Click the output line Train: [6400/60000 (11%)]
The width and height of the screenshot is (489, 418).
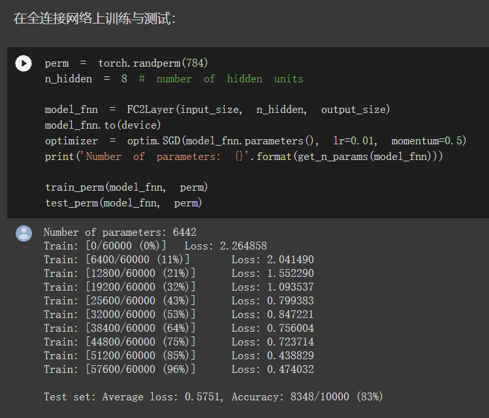179,259
